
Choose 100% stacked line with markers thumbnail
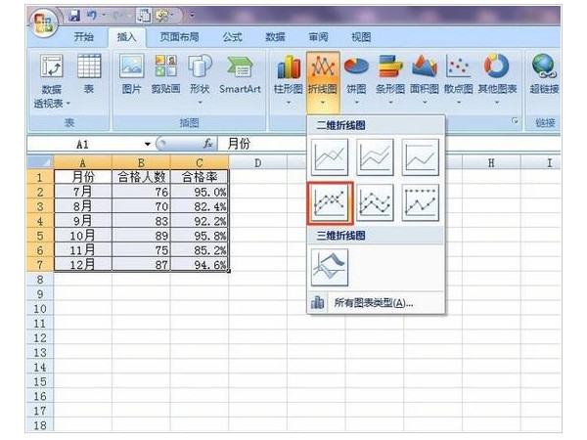(420, 202)
